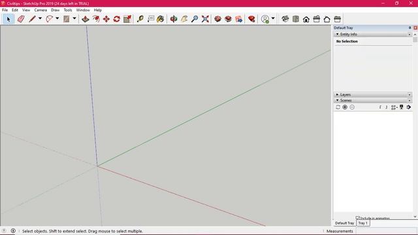The height and width of the screenshot is (235, 418).
Task: Open the Tools menu
Action: 68,10
